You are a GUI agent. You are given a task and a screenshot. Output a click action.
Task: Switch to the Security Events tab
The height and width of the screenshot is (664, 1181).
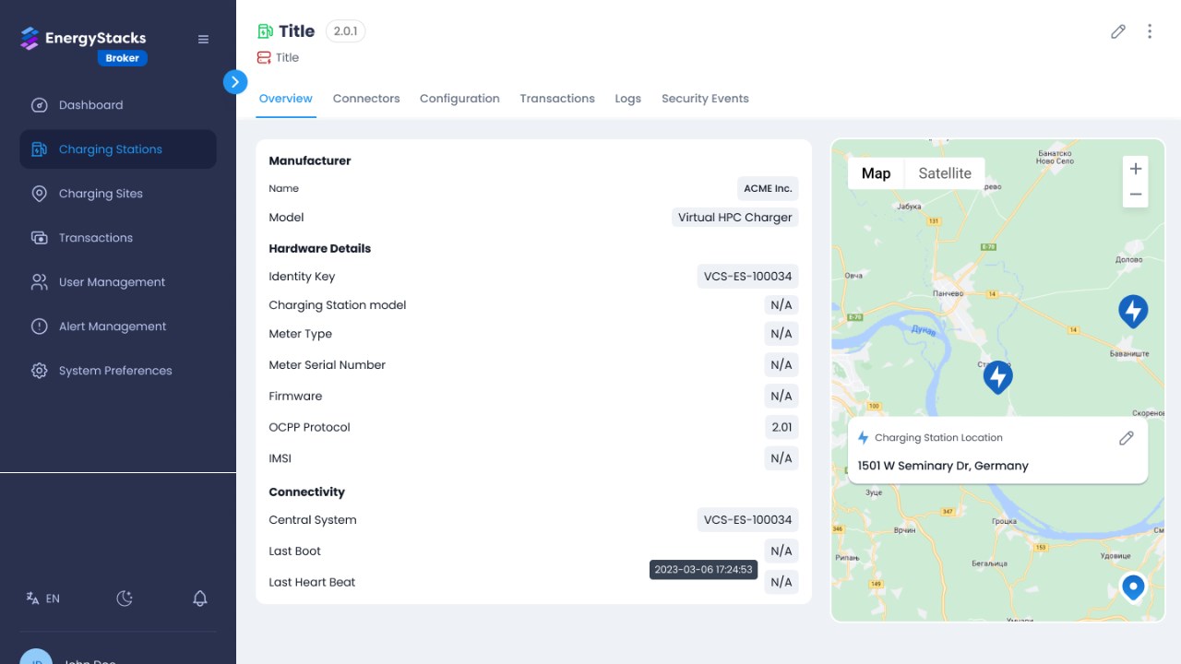tap(705, 99)
